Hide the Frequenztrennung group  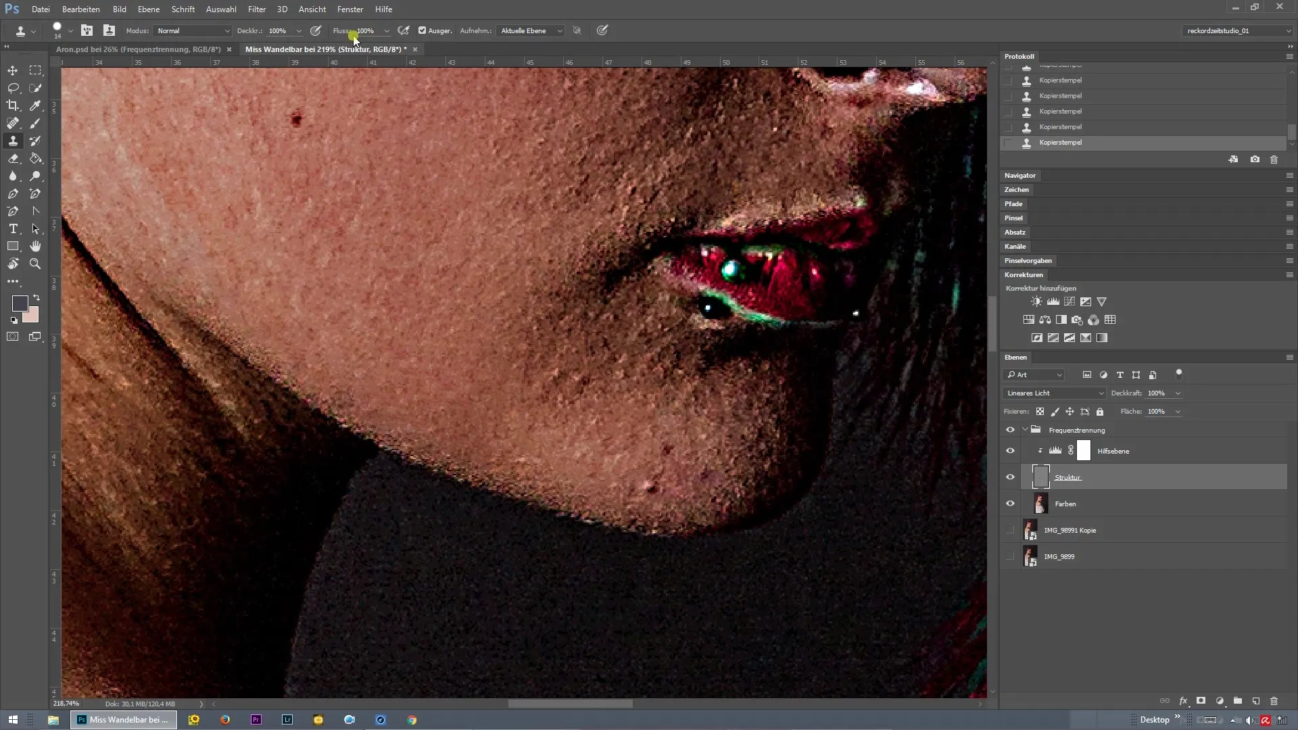pos(1010,430)
